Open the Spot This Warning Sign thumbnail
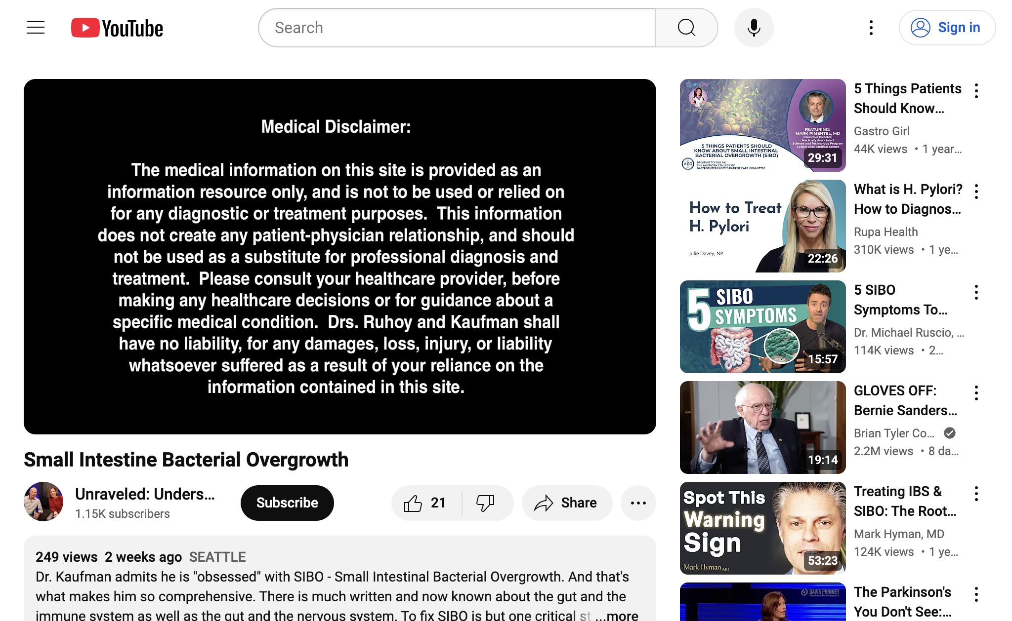This screenshot has width=1012, height=621. [x=762, y=528]
